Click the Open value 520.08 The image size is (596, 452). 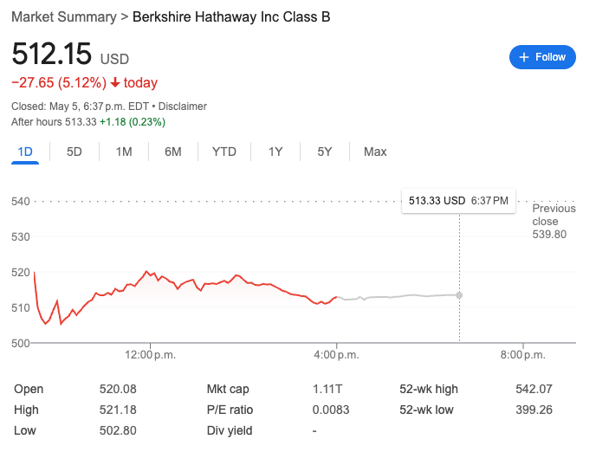click(x=118, y=389)
